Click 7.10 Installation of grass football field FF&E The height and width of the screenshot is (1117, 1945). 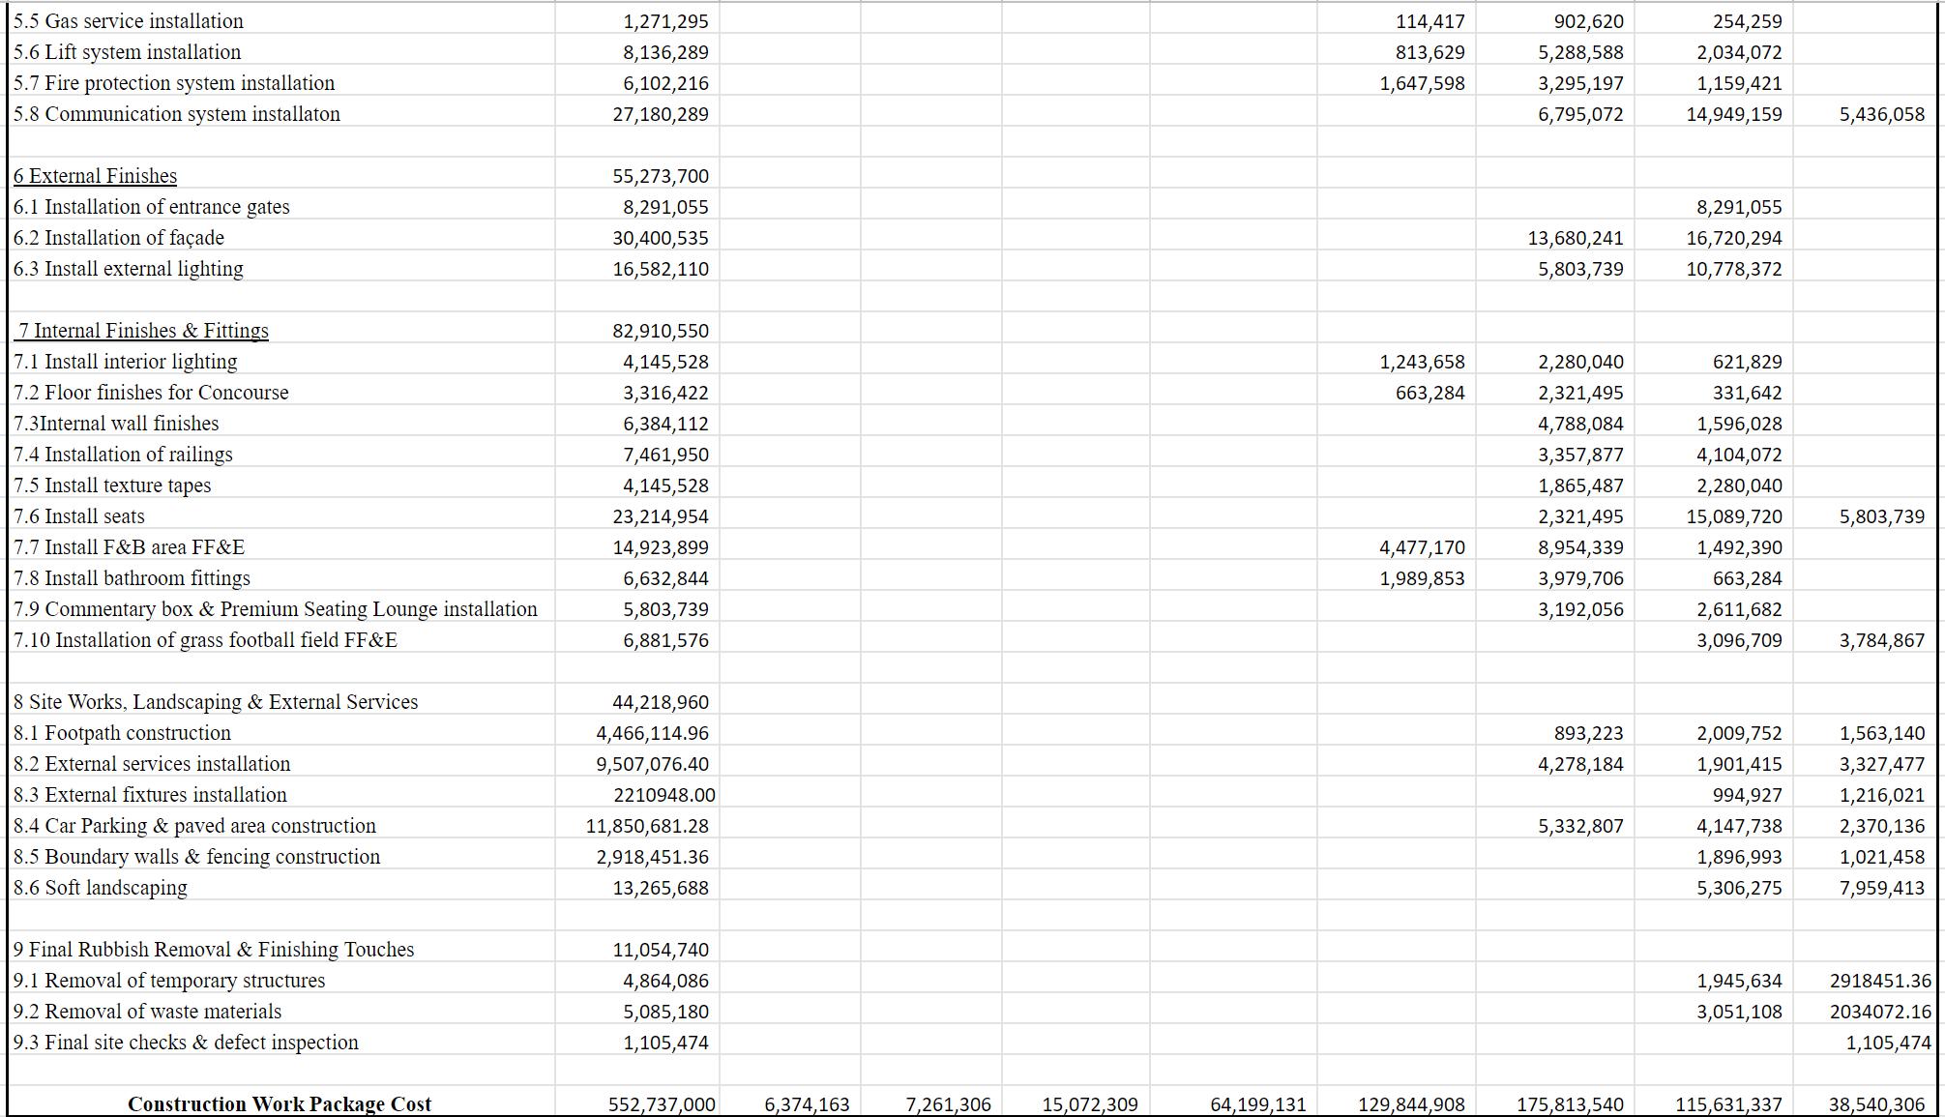(x=205, y=640)
